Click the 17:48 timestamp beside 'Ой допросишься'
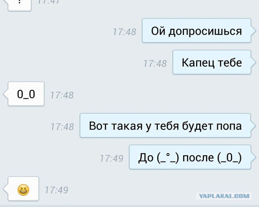This screenshot has width=259, height=207. pos(124,32)
